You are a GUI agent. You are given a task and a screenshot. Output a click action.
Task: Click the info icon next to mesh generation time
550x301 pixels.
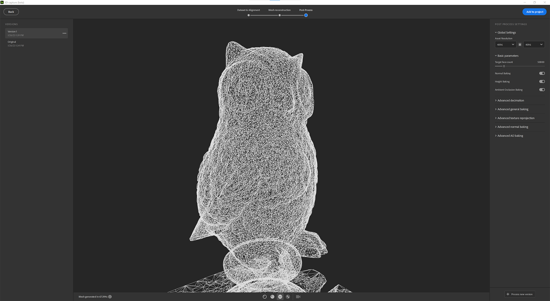coord(111,297)
